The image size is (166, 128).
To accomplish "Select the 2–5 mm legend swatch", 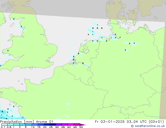I will pyautogui.click(x=23, y=125).
